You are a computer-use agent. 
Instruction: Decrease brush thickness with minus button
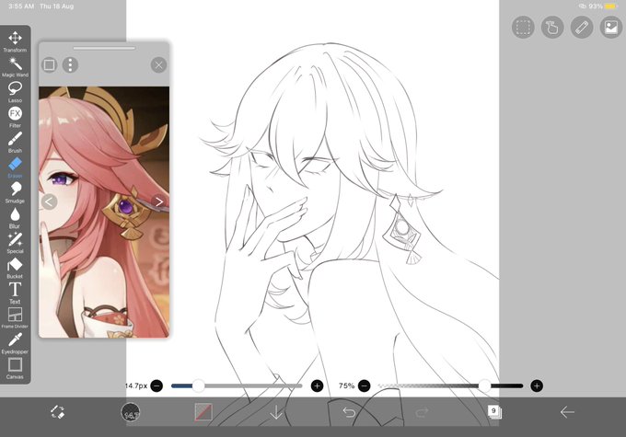tap(156, 385)
